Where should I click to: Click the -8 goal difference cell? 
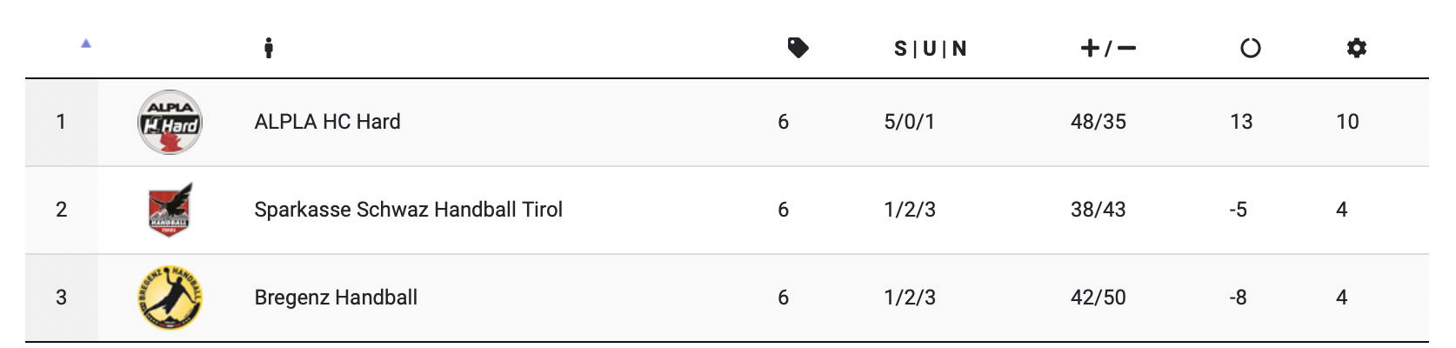pos(1238,298)
